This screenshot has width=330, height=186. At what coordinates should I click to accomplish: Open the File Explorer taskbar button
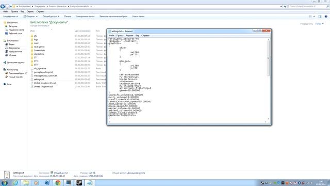pos(26,182)
